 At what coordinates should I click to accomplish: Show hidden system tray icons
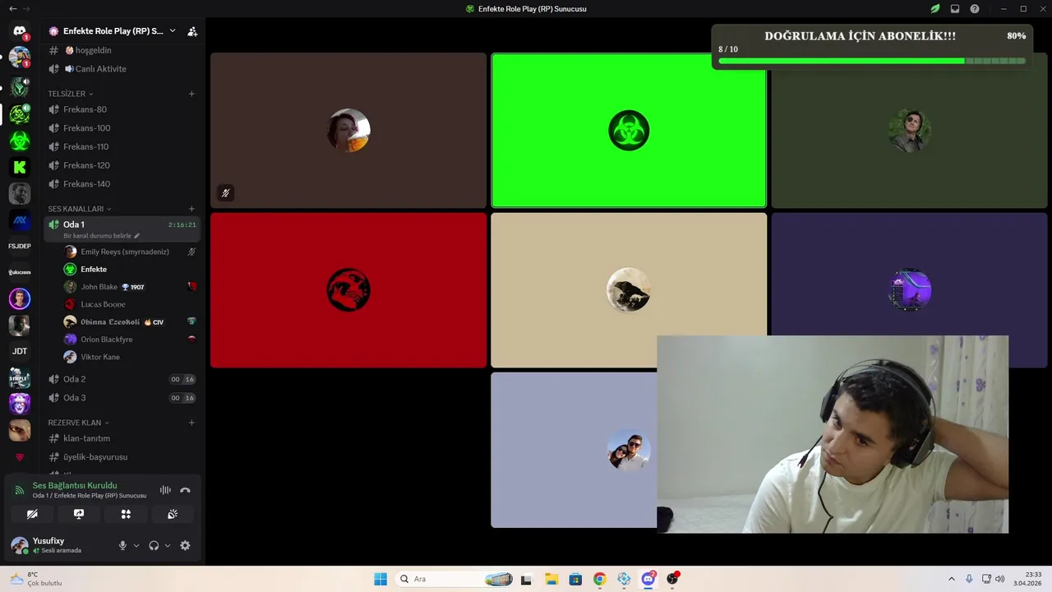952,579
